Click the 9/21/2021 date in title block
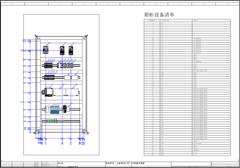Viewport: 240px width, 168px height. [45, 163]
